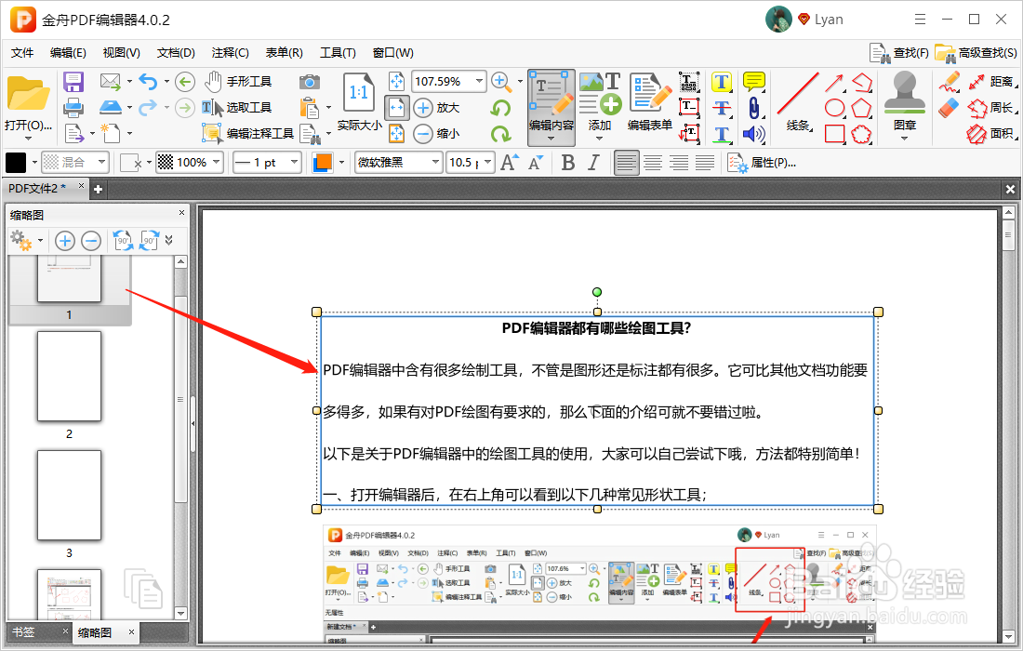Toggle the Fit Width page view button
Image resolution: width=1023 pixels, height=651 pixels.
tap(397, 108)
